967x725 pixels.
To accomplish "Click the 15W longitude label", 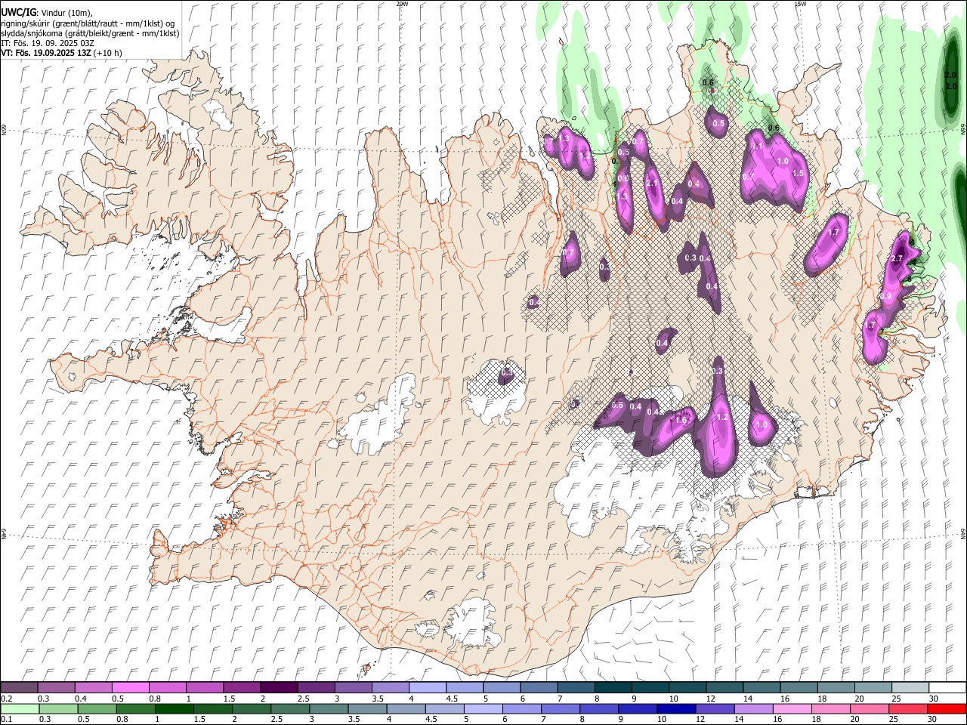I will pyautogui.click(x=801, y=4).
